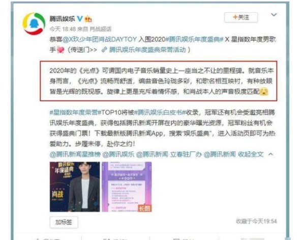Open the 腾讯娱乐年度盛典荣誉活动 link
Image resolution: width=305 pixels, height=240 pixels.
[147, 50]
